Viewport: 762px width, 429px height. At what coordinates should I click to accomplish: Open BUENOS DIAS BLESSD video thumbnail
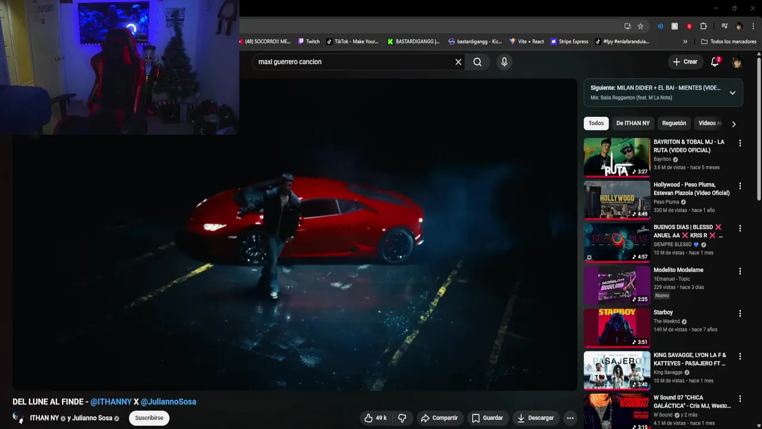[617, 243]
